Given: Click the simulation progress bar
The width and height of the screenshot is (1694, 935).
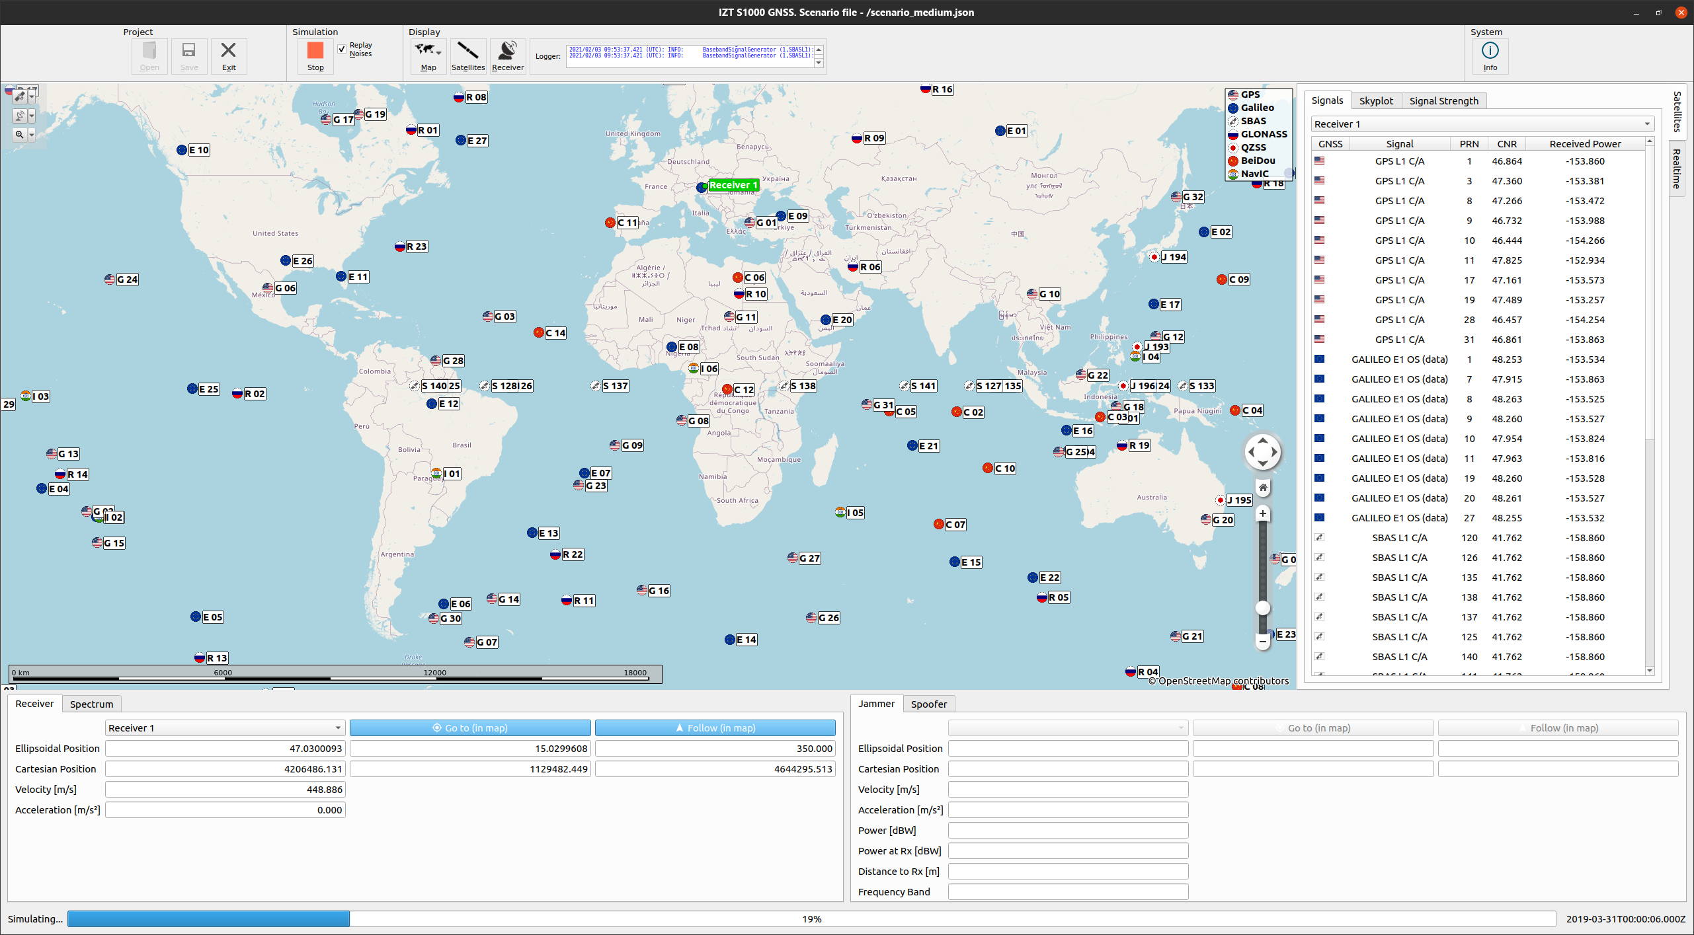Looking at the screenshot, I should click(811, 919).
